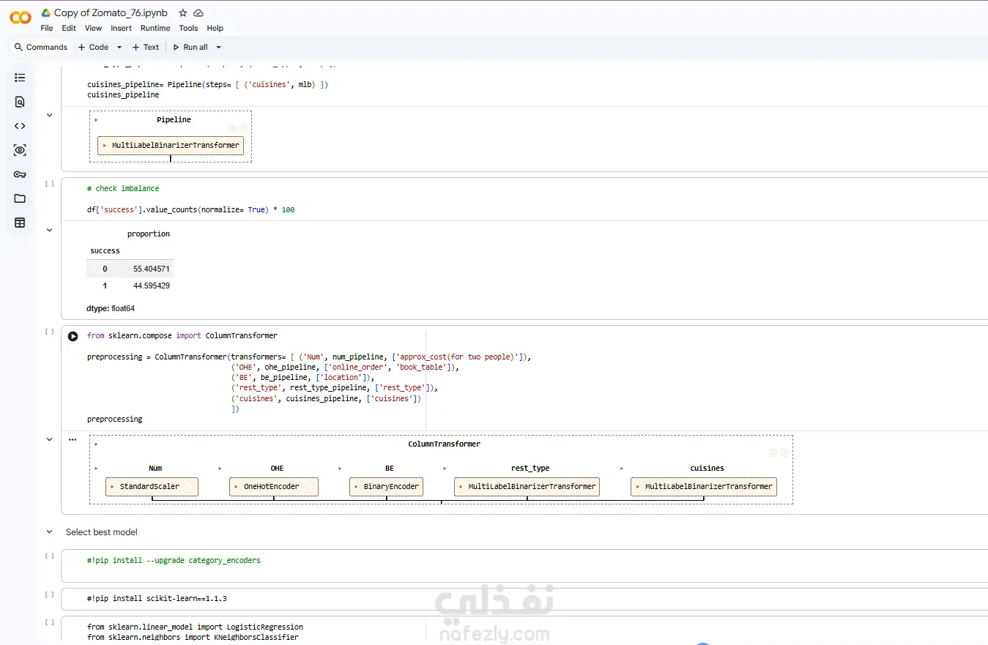Click the question-mark docs icon in Pipeline diagram
Screen dimensions: 988x645
point(243,128)
